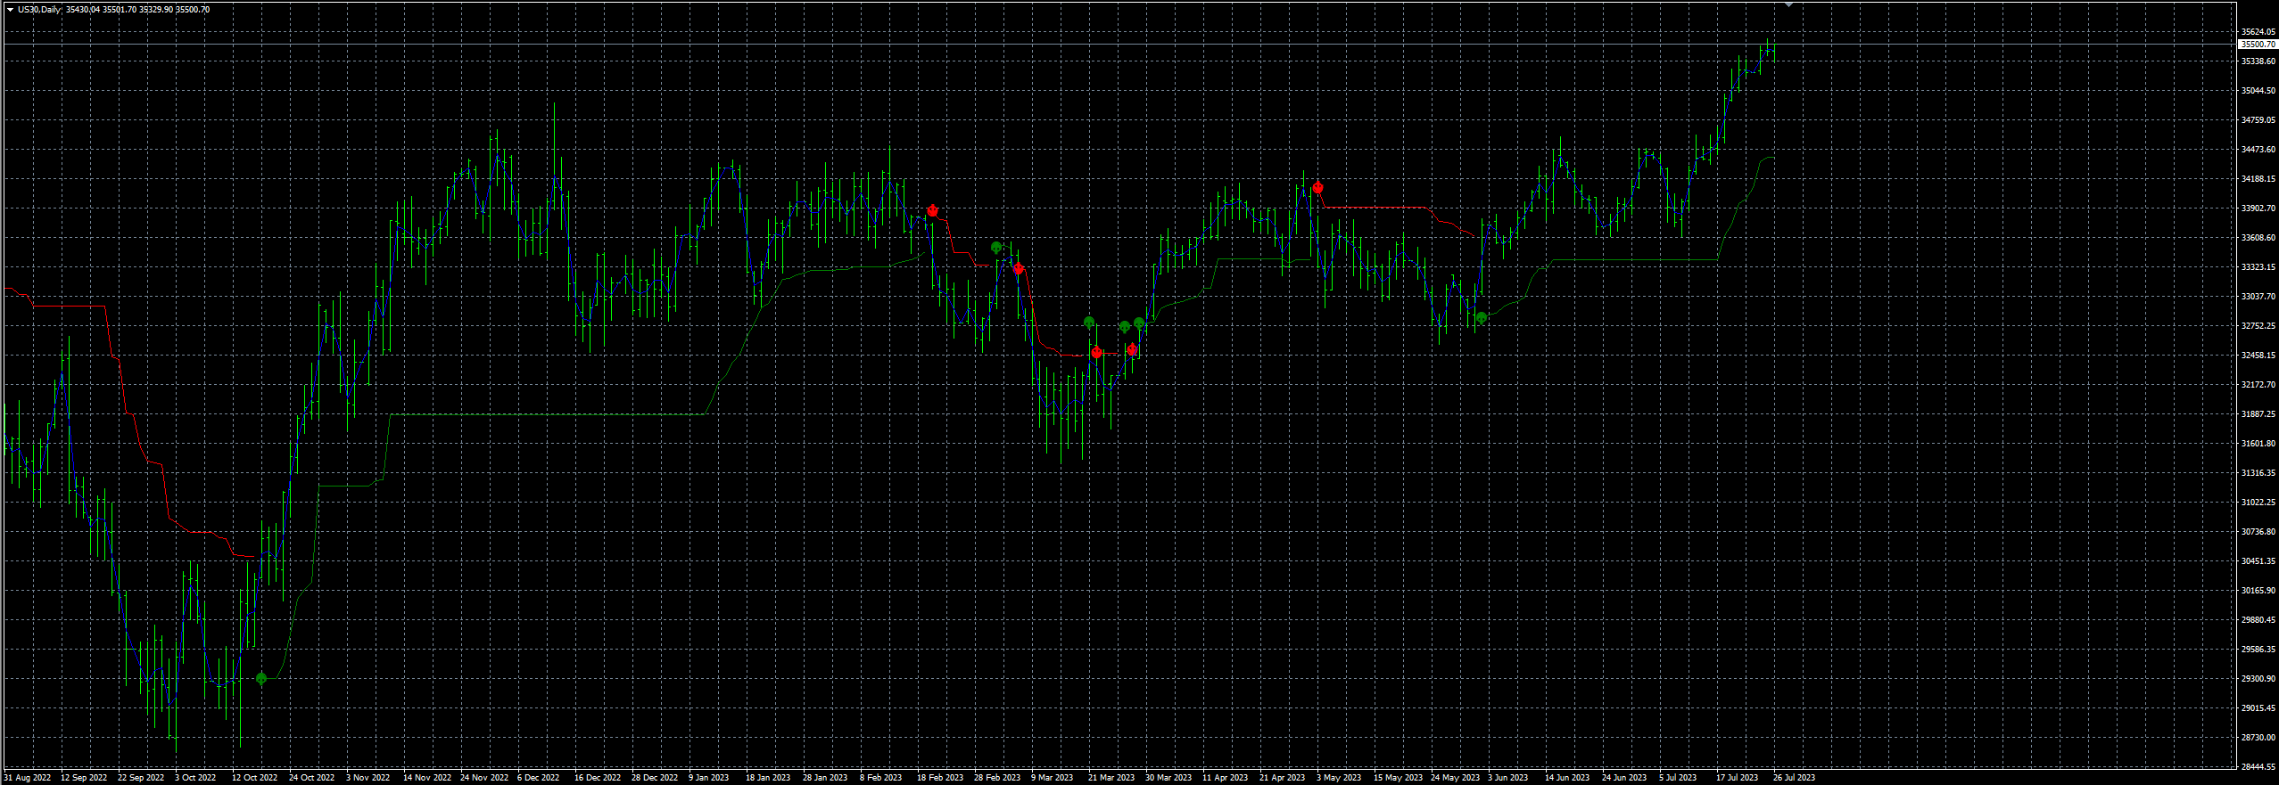Click the 31887.25 price scale label
This screenshot has height=785, width=2279.
point(2258,414)
